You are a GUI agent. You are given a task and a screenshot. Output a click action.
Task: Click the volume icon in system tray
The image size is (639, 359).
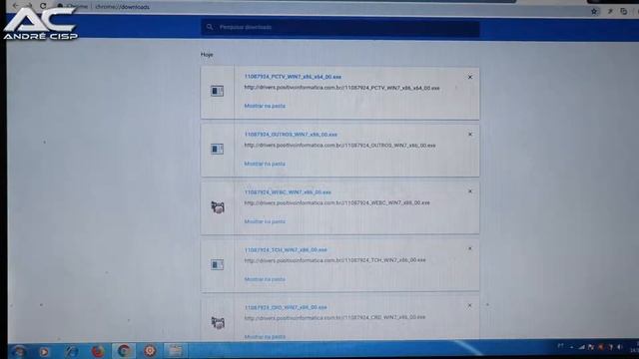point(620,347)
